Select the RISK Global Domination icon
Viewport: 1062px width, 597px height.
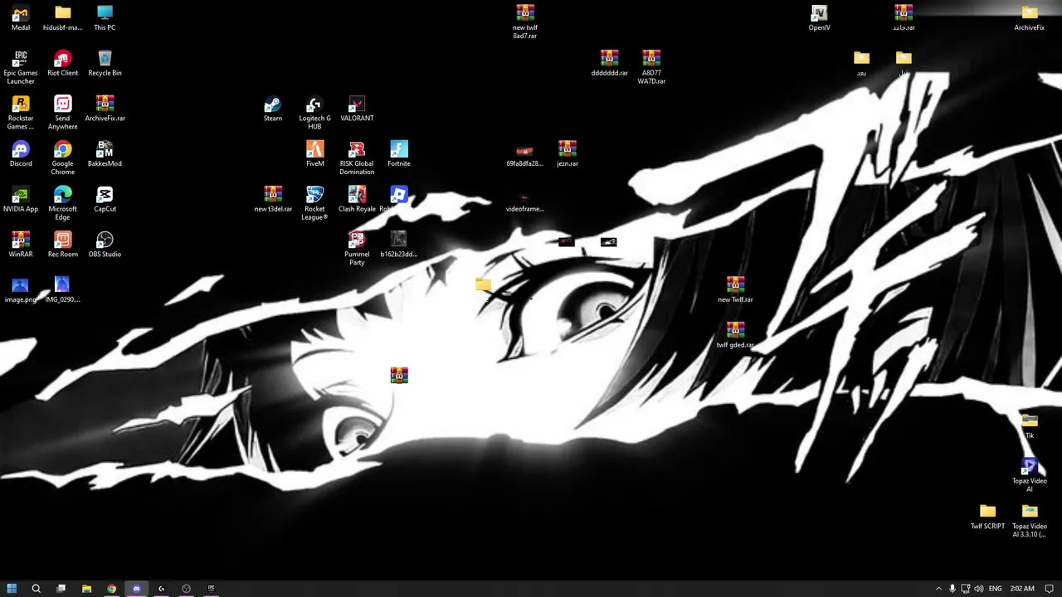click(x=357, y=158)
